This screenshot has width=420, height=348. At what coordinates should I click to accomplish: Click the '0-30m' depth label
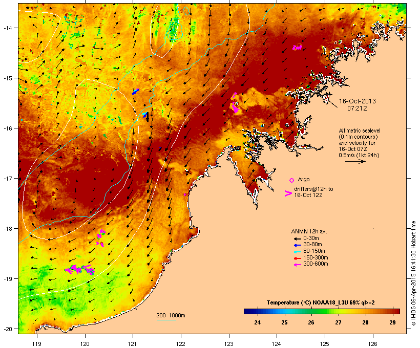pos(311,238)
